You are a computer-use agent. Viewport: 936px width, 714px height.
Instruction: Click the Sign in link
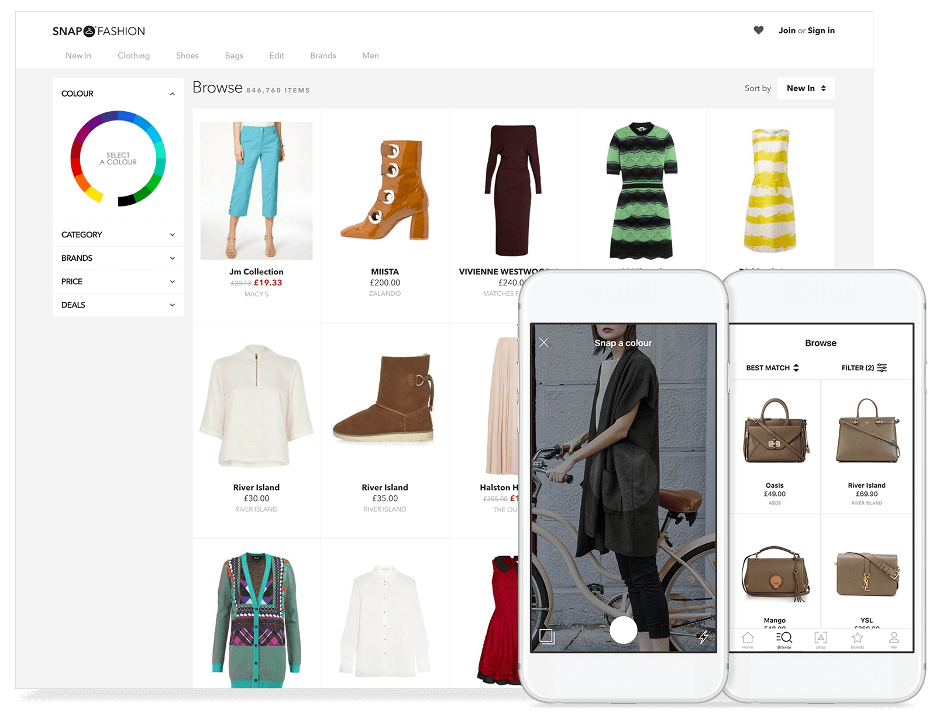821,30
